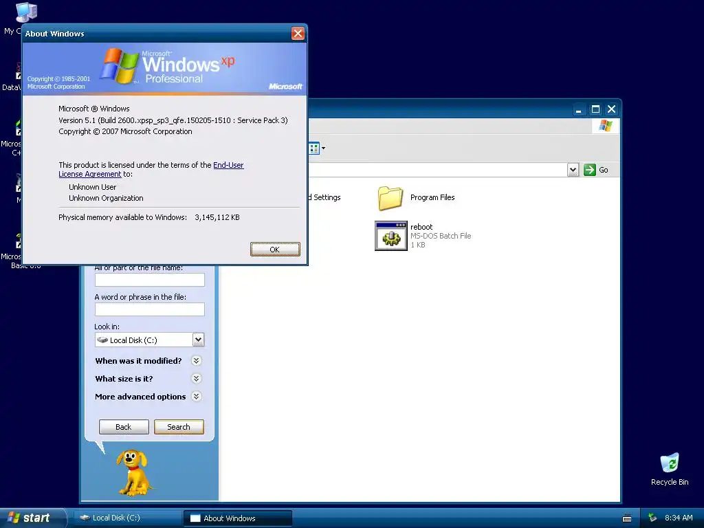Click OK in About Windows dialog

tap(275, 249)
